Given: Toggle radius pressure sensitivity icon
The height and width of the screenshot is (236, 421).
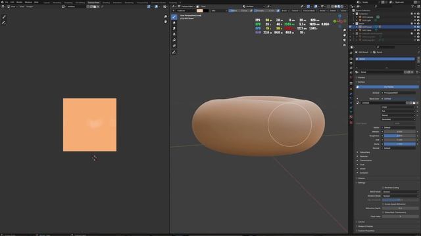Looking at the screenshot, I should [x=251, y=10].
